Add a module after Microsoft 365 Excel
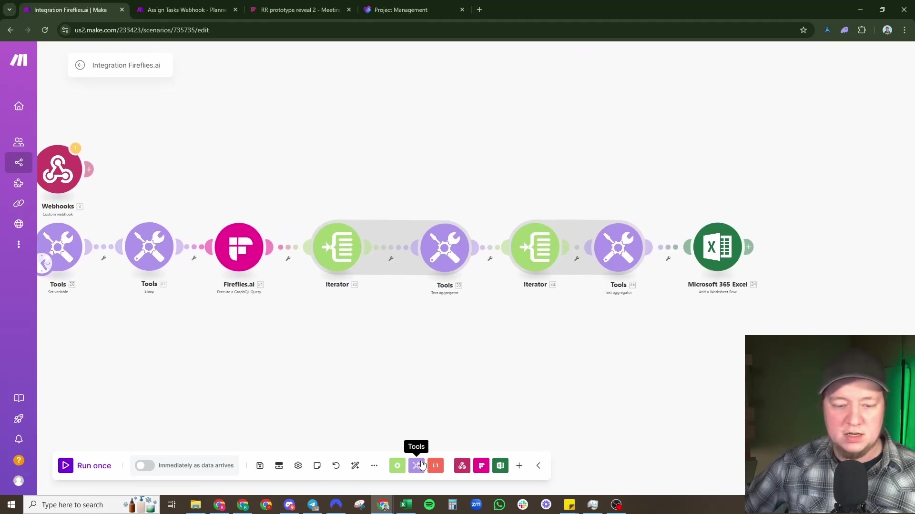Screen dimensions: 915x514 [749, 247]
